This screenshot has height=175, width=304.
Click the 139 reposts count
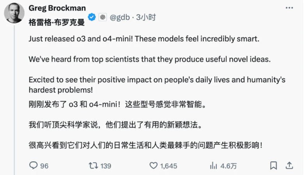(x=106, y=166)
